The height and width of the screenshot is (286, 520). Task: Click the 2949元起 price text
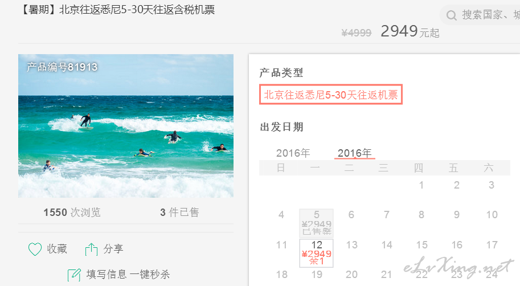pyautogui.click(x=410, y=31)
